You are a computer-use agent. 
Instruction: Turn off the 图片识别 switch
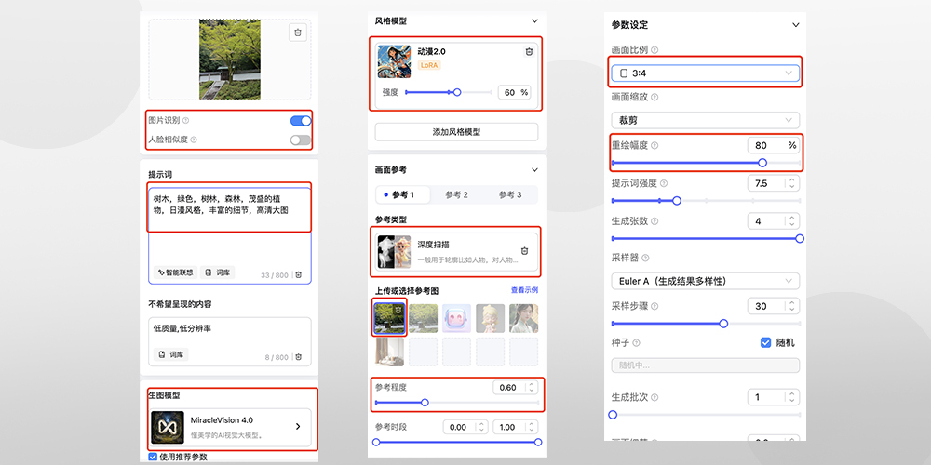coord(301,121)
